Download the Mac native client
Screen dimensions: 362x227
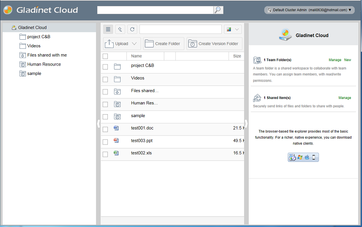pyautogui.click(x=307, y=157)
